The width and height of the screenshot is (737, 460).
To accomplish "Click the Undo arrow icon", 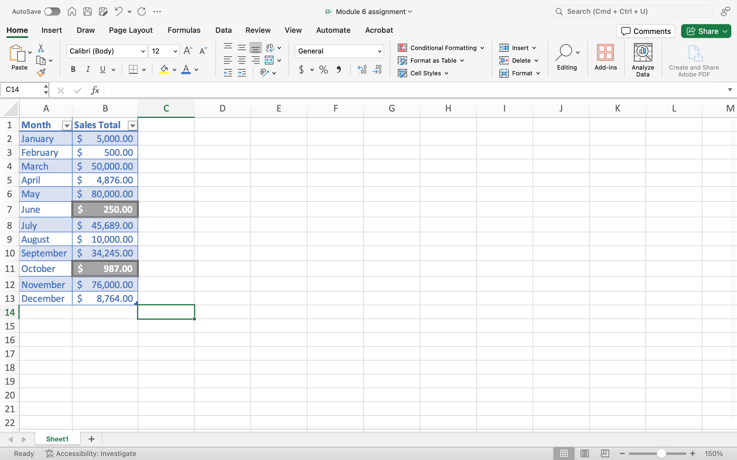I will 119,11.
